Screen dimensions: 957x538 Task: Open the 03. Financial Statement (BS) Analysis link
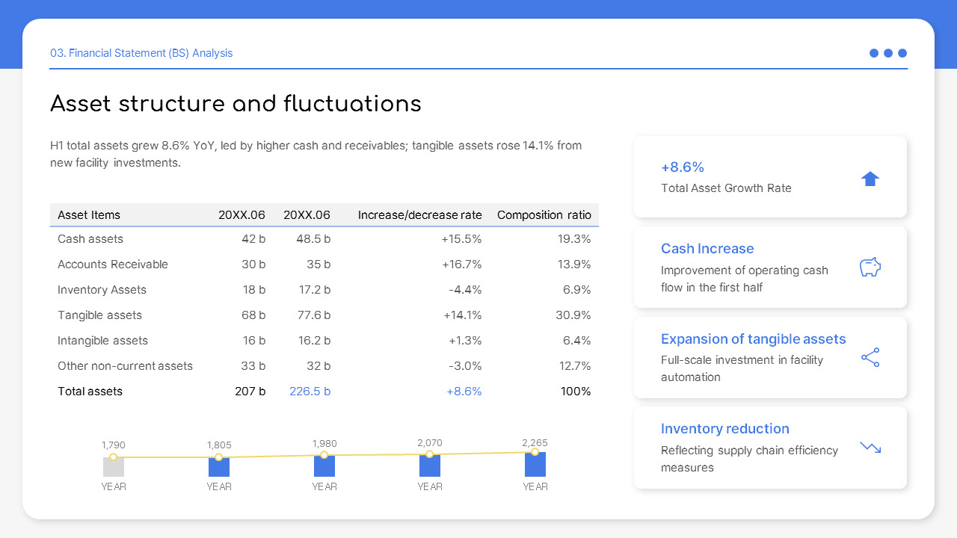tap(141, 53)
